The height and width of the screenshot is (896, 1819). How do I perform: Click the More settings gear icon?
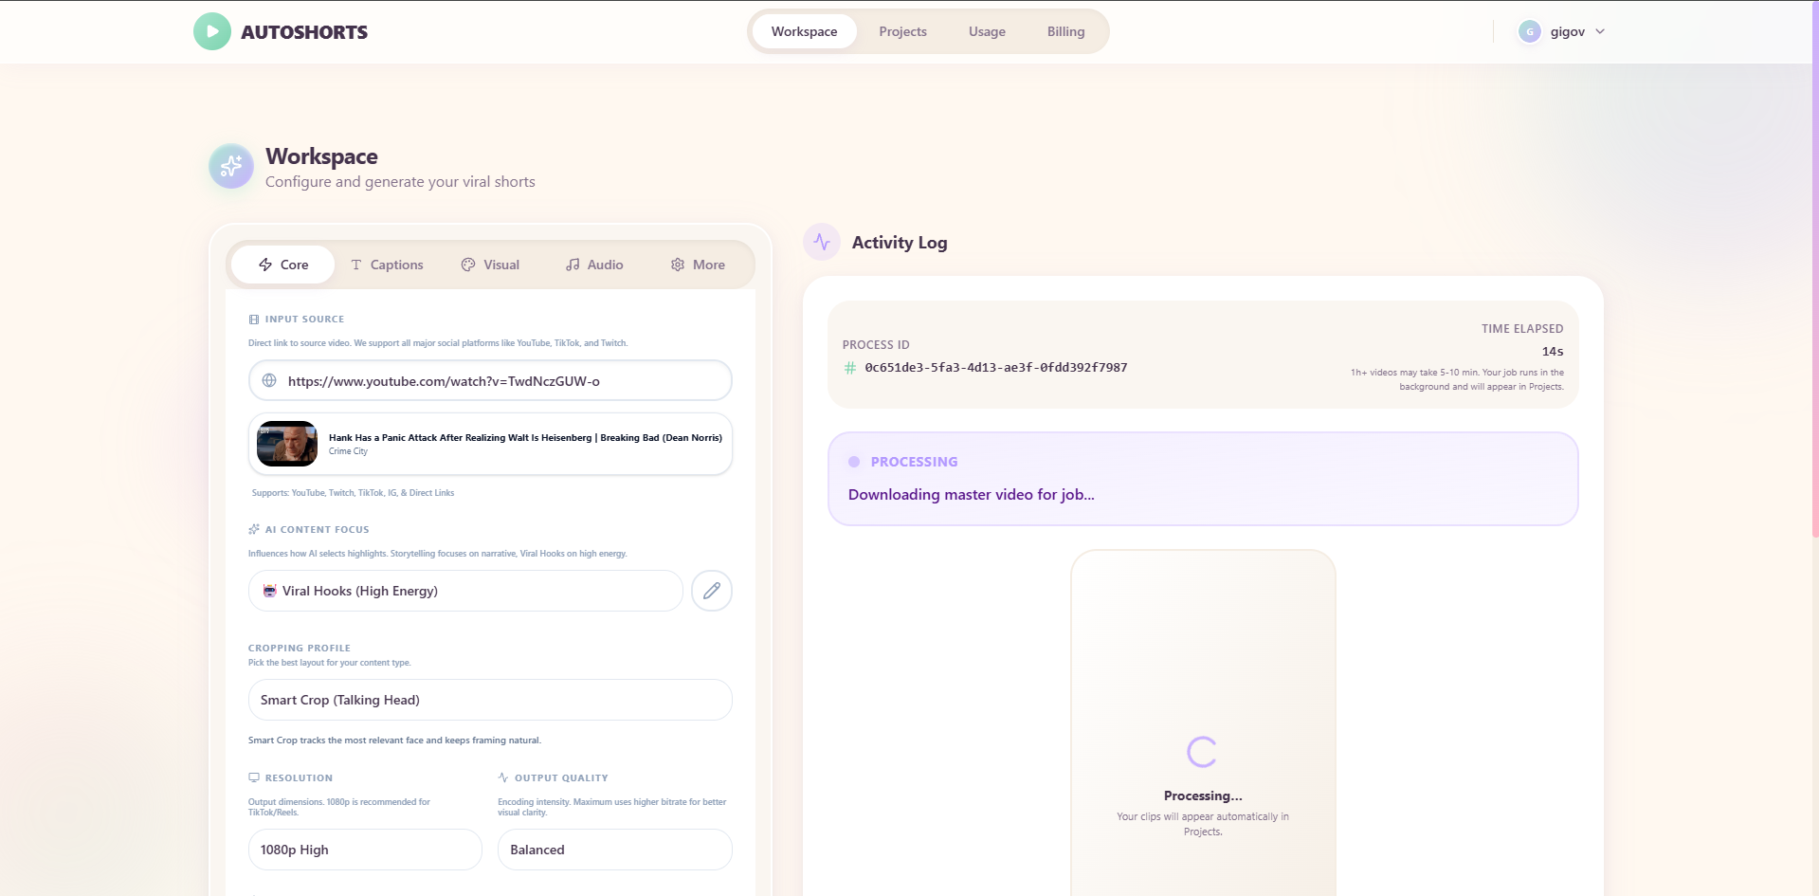[677, 265]
